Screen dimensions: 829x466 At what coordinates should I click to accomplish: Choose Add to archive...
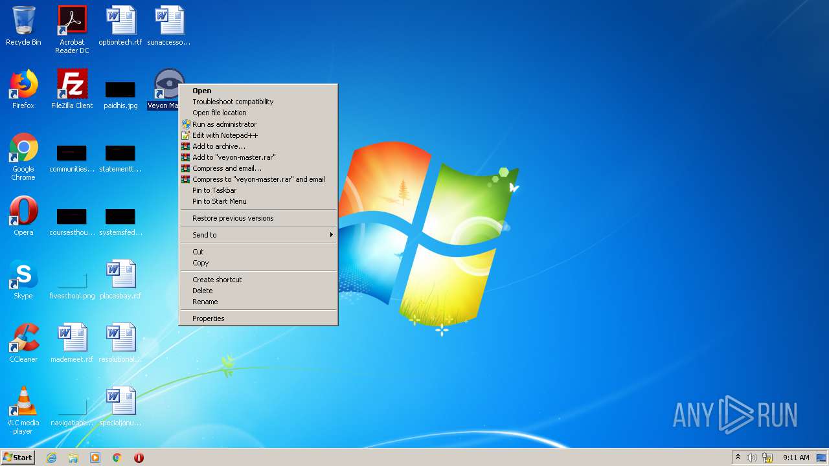point(258,146)
